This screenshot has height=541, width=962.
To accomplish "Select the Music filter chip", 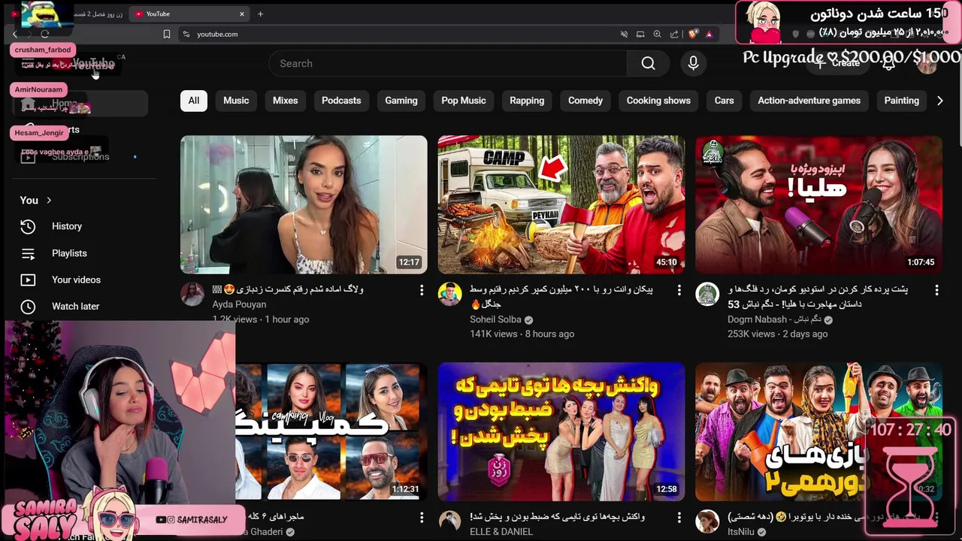I will click(236, 101).
